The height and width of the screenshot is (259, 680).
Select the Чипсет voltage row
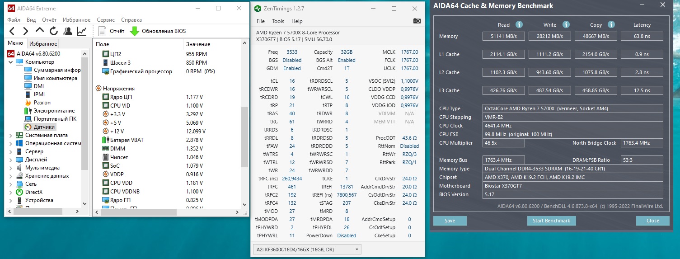(x=166, y=157)
